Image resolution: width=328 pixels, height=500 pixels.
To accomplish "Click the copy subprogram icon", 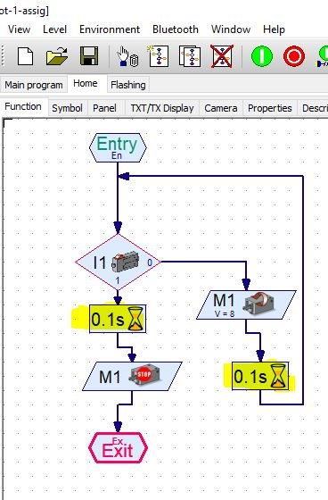I will coord(190,56).
